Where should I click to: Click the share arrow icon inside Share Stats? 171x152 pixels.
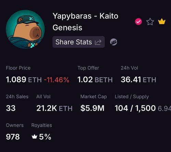pyautogui.click(x=98, y=42)
